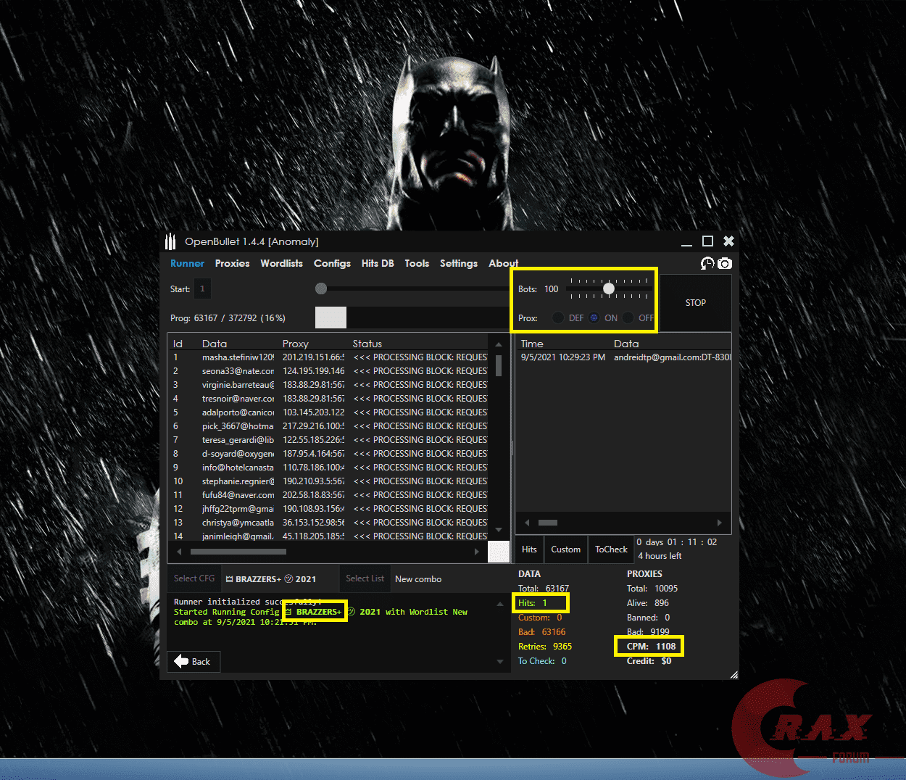Click the Select List button
This screenshot has width=906, height=780.
(x=365, y=578)
